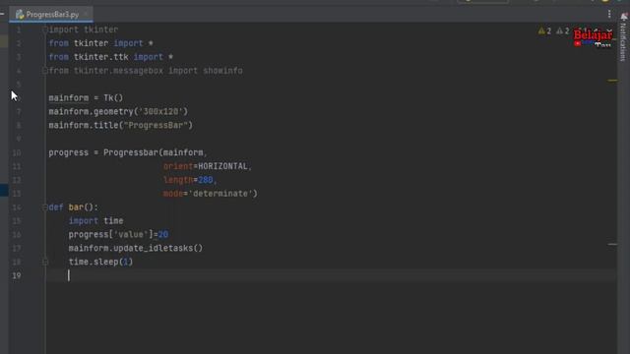The image size is (630, 354).
Task: Click 'from tkinter.ttk import *' line
Action: (110, 57)
